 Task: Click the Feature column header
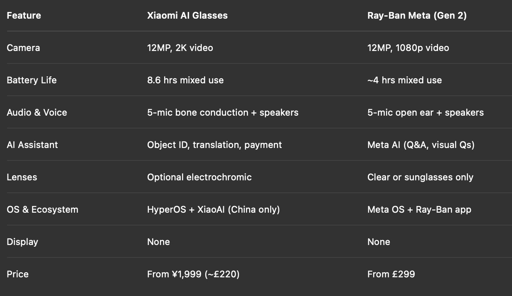coord(24,16)
